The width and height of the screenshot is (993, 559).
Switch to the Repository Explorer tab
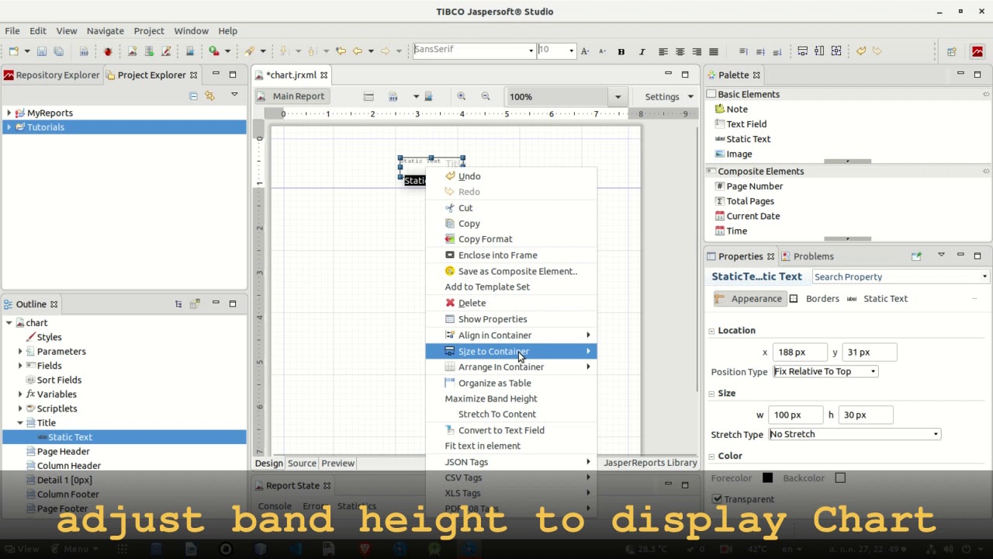51,75
